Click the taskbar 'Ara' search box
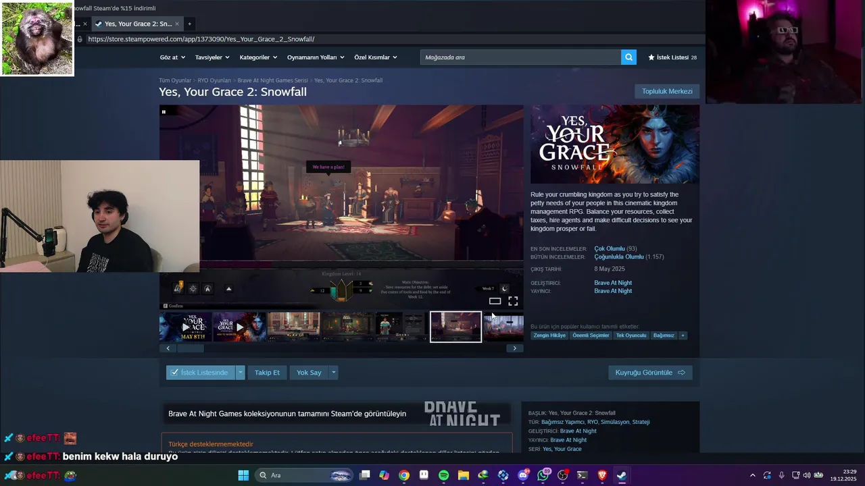Image resolution: width=865 pixels, height=486 pixels. [304, 475]
